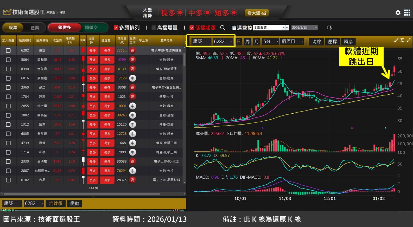
Task: Tick add-to-watchlist checkbox for 2330 台積電
Action: click(x=8, y=161)
